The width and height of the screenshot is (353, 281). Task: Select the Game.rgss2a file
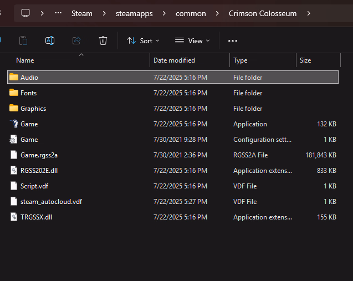tap(173, 155)
